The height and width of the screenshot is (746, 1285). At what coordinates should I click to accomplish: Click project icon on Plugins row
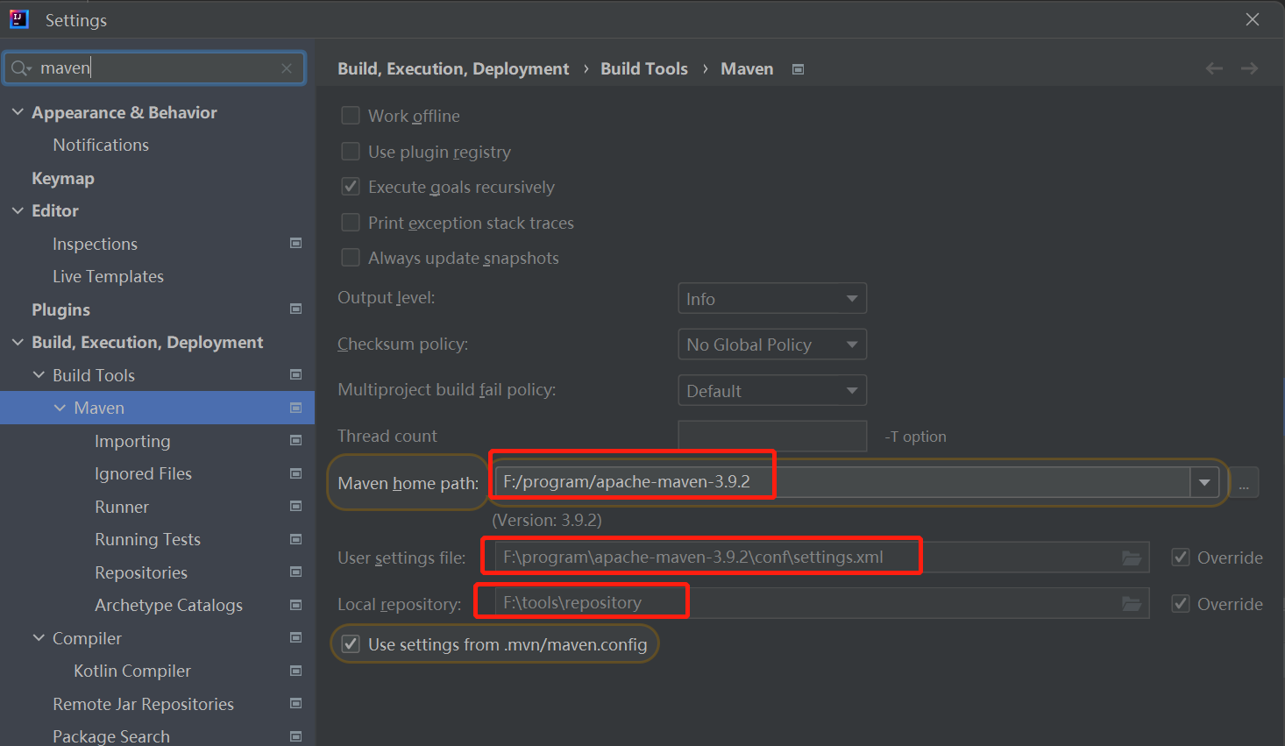pyautogui.click(x=296, y=309)
